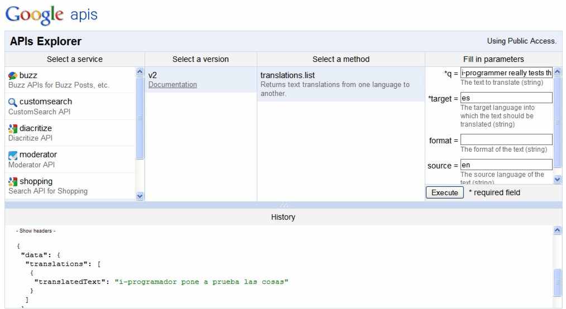Click services list scrollbar thumb
This screenshot has height=309, width=566.
click(x=140, y=118)
